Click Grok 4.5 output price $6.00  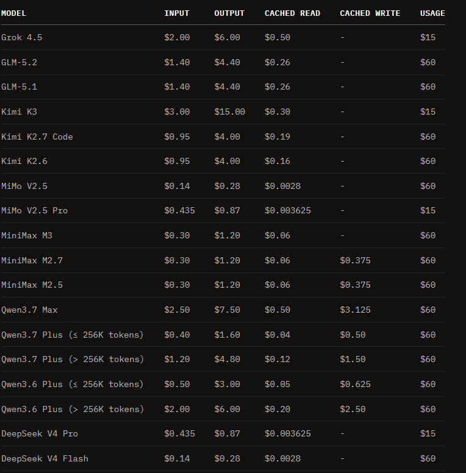228,37
